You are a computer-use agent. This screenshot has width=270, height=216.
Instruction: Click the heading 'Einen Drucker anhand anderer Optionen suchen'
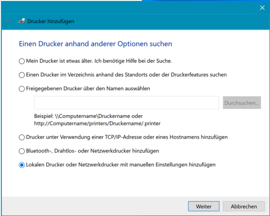click(x=95, y=44)
